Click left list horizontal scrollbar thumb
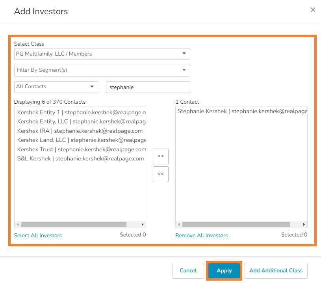The width and height of the screenshot is (321, 283). [x=74, y=224]
